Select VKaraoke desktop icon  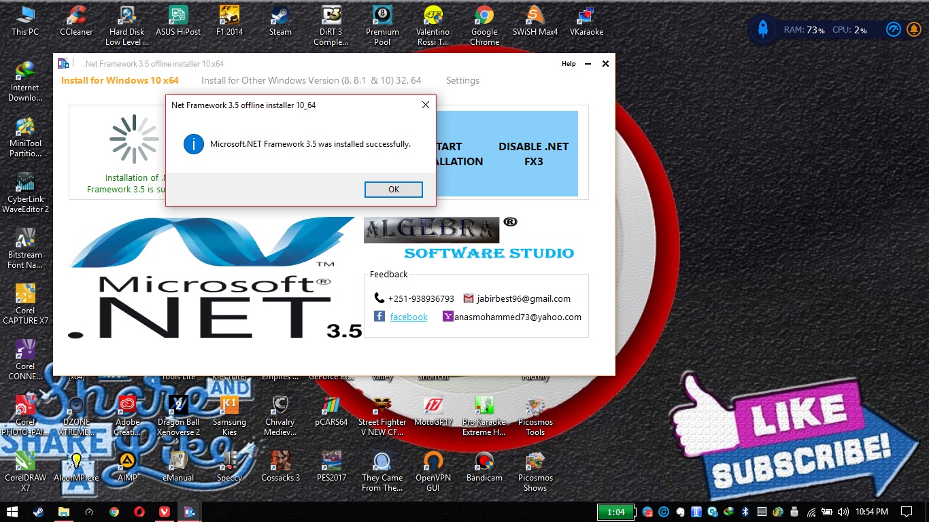pyautogui.click(x=586, y=21)
